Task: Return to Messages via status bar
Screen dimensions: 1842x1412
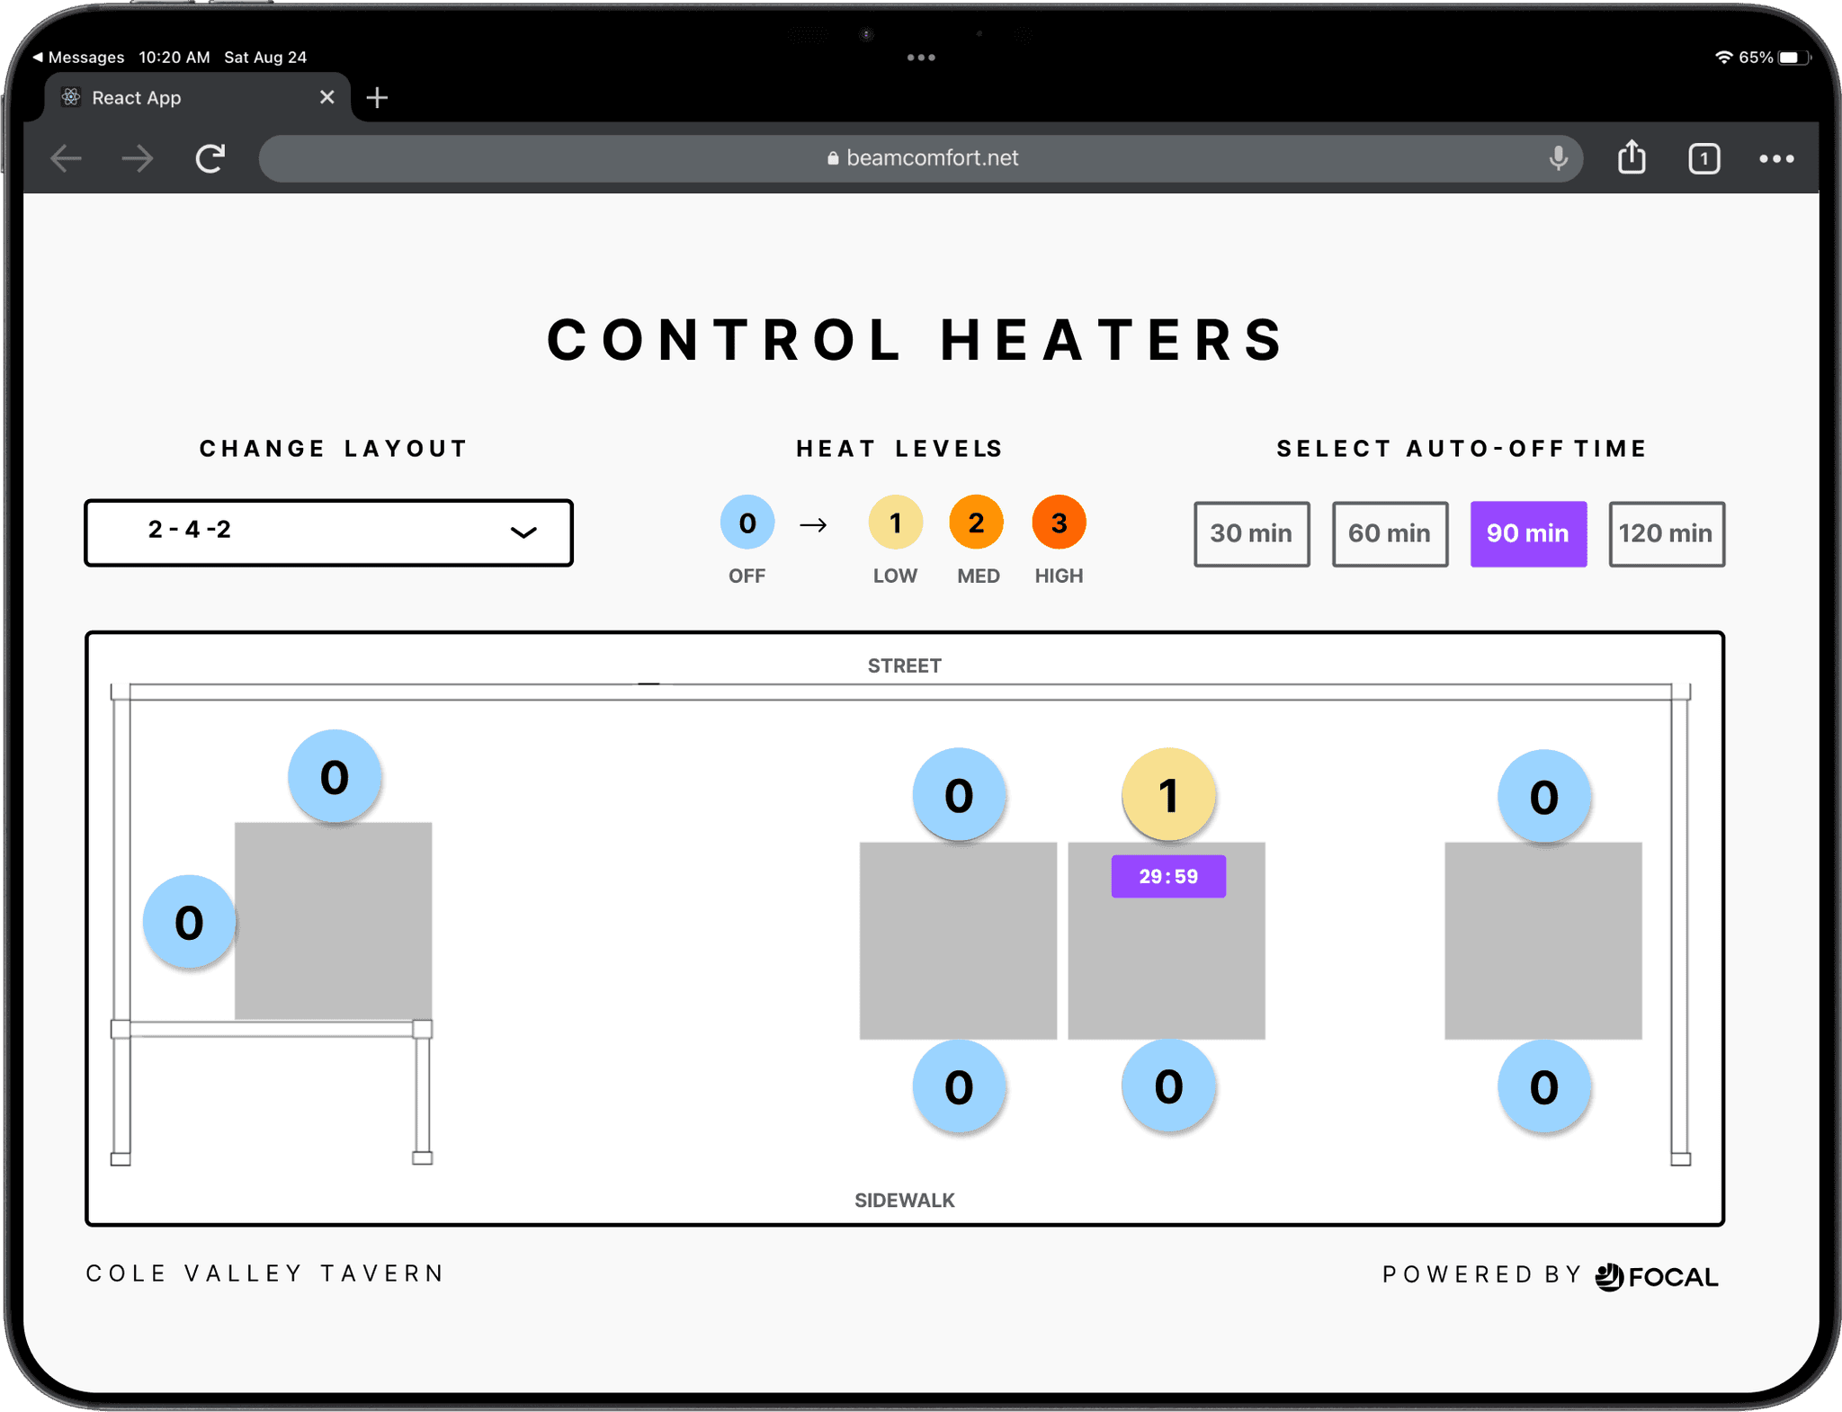Action: (78, 58)
